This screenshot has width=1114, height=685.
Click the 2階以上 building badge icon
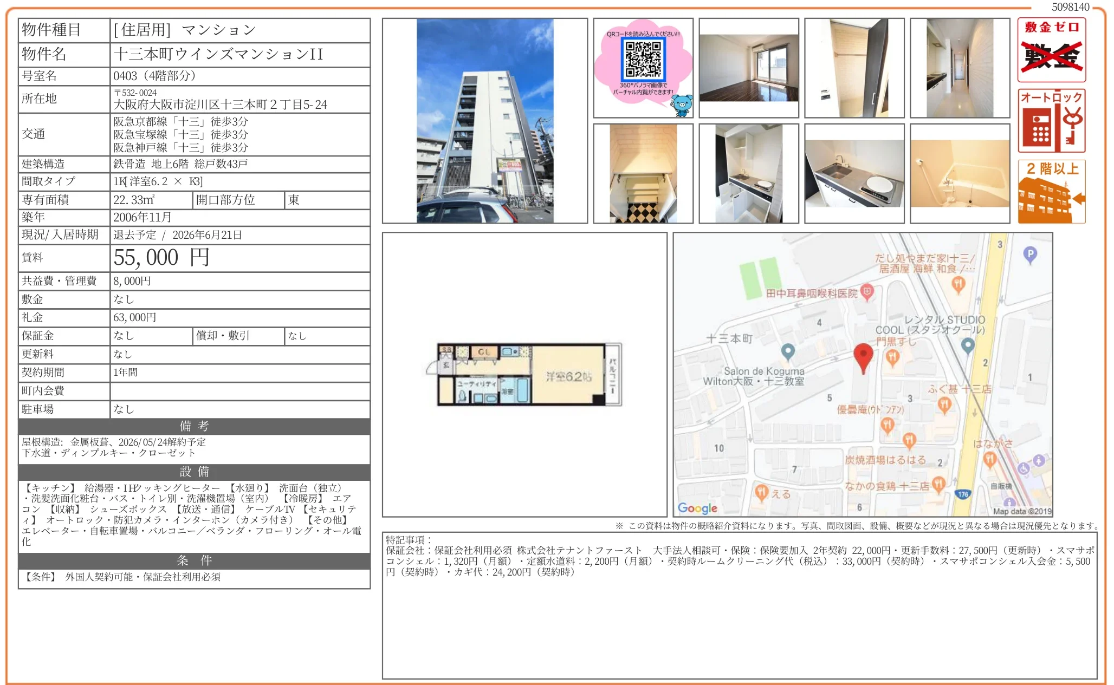coord(1051,191)
